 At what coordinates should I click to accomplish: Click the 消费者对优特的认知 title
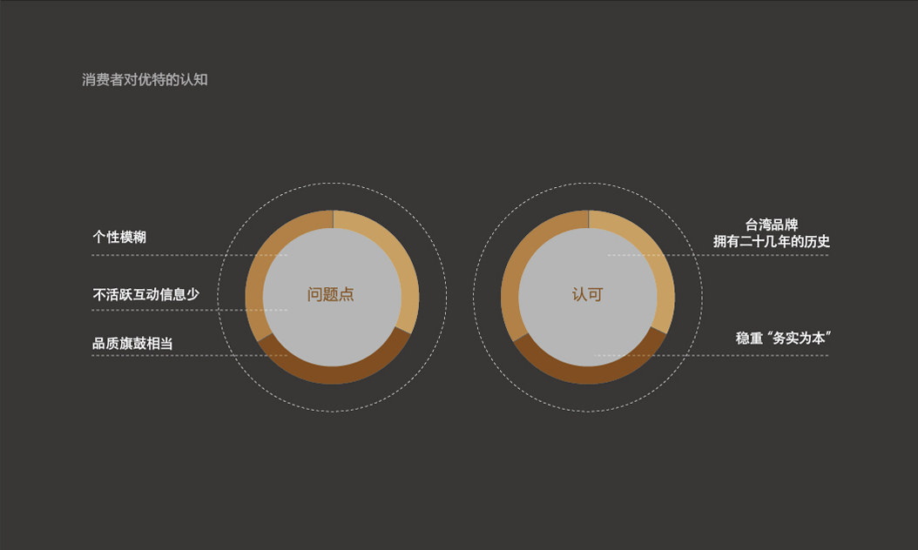pyautogui.click(x=145, y=79)
